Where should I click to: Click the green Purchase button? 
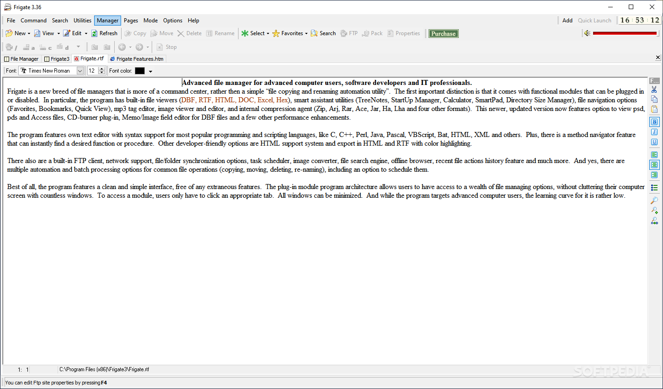443,33
